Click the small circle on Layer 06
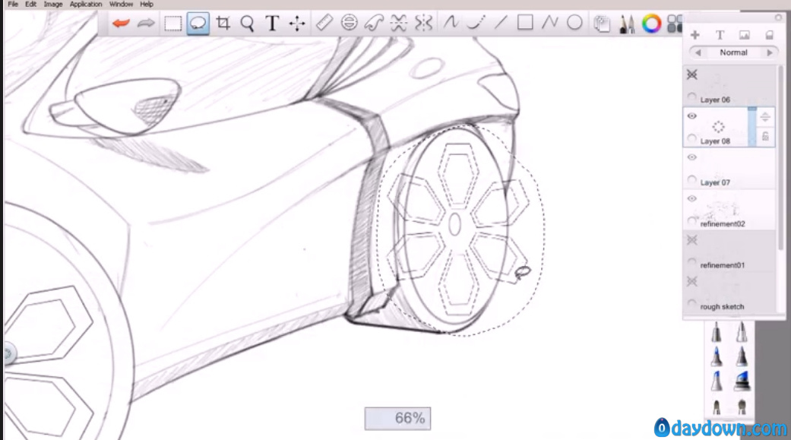Viewport: 791px width, 440px height. click(x=692, y=97)
